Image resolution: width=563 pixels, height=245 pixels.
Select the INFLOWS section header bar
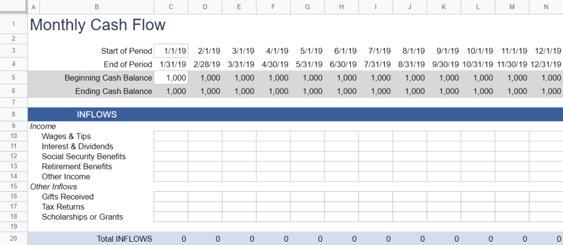[295, 114]
